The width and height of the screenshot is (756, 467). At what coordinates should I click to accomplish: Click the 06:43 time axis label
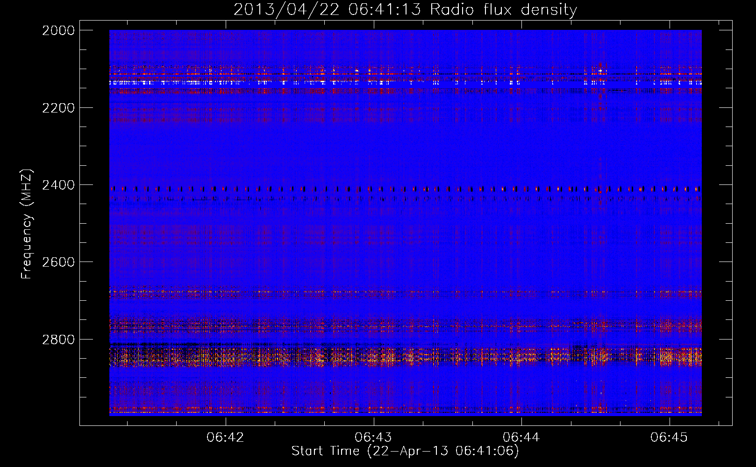[373, 438]
